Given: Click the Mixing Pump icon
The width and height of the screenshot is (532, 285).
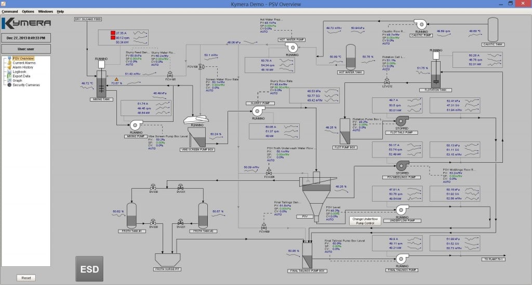Looking at the screenshot, I should (x=136, y=125).
